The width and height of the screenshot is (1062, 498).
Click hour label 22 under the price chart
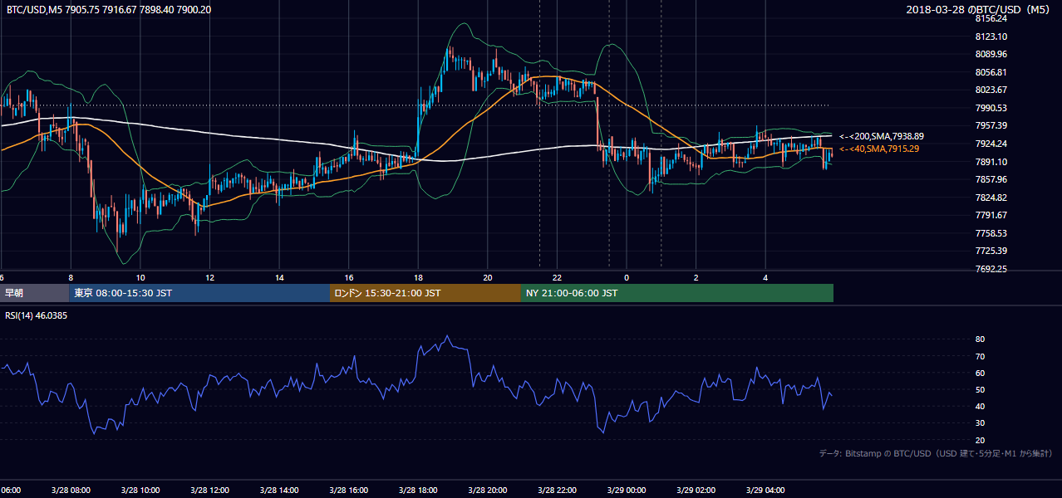557,277
